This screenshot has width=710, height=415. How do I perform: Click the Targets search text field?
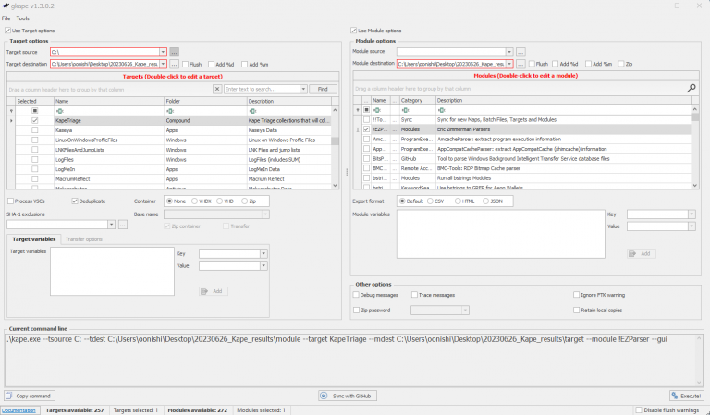(263, 89)
